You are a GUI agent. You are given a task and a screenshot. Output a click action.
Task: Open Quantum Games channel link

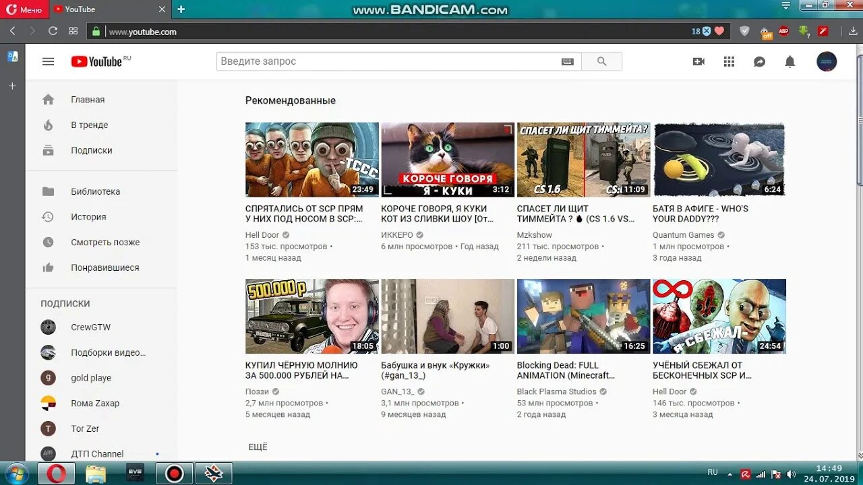tap(683, 235)
